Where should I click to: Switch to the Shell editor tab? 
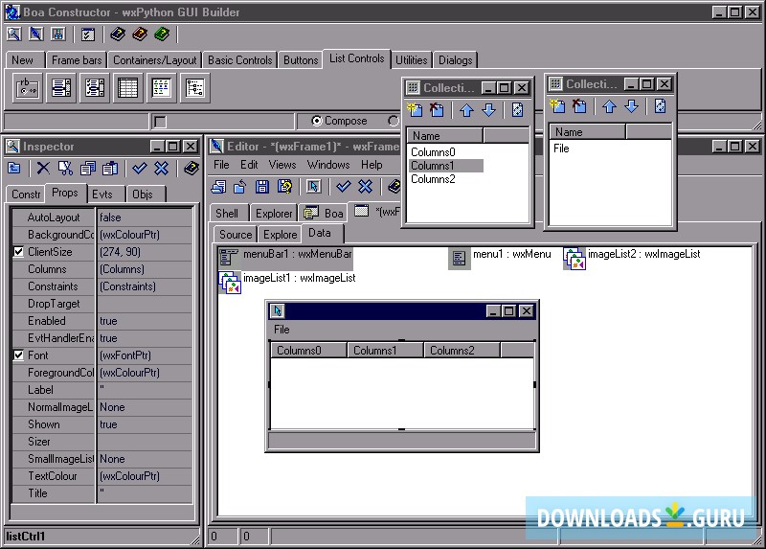[x=227, y=213]
